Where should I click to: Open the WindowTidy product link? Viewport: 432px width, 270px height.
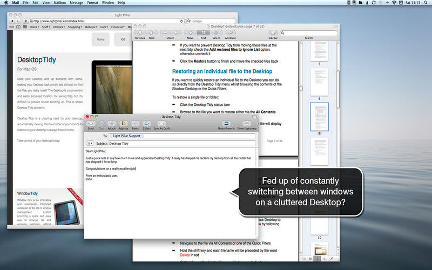(28, 193)
